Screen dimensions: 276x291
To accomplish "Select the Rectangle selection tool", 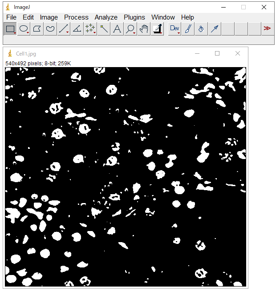I will [10, 29].
